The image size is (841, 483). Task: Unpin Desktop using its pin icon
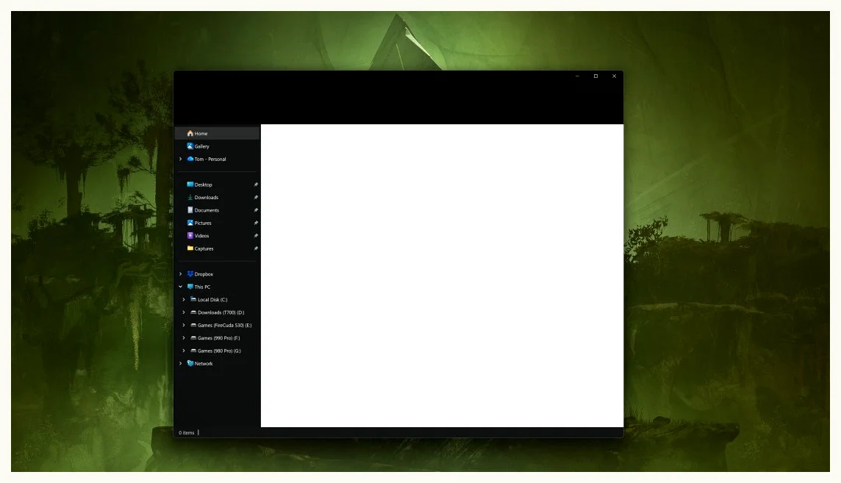pyautogui.click(x=256, y=185)
